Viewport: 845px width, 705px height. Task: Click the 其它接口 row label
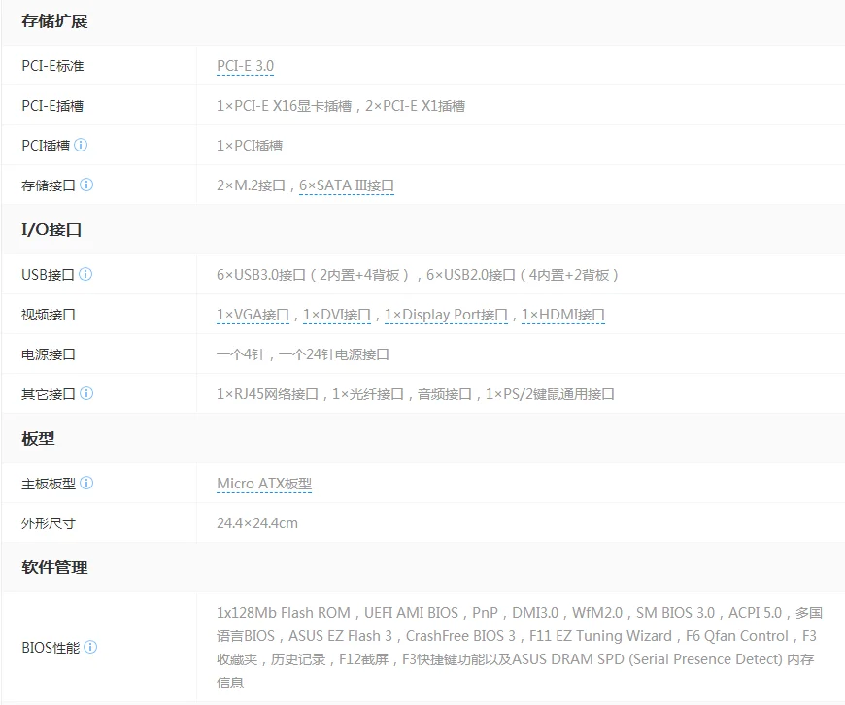point(48,394)
